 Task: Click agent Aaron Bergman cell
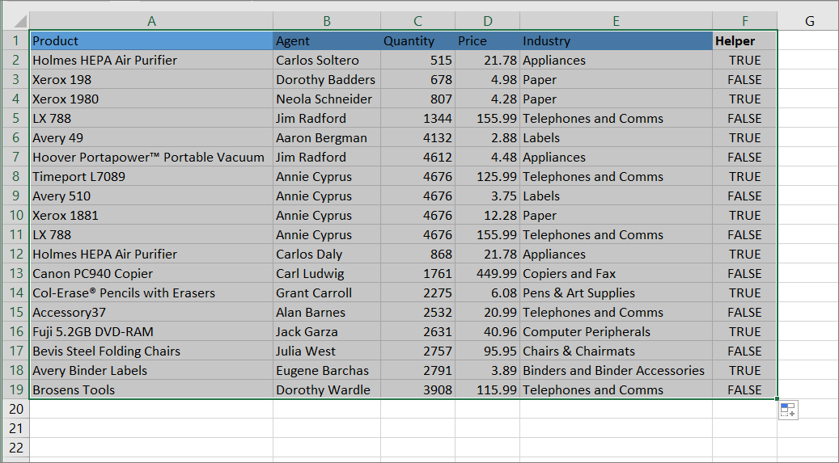[327, 138]
